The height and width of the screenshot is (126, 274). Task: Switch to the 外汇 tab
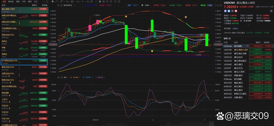[x=36, y=2]
